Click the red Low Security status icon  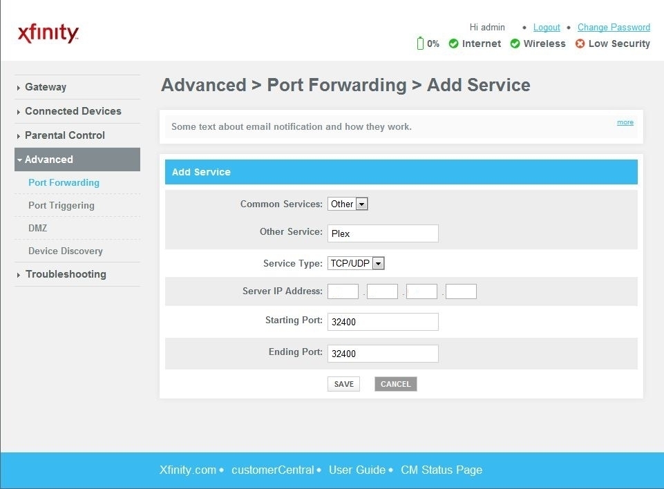pyautogui.click(x=580, y=43)
